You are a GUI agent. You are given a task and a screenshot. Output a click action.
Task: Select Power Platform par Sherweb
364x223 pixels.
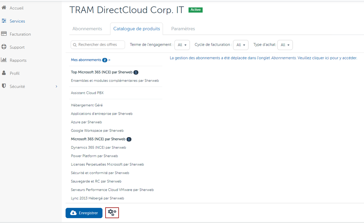coord(94,156)
